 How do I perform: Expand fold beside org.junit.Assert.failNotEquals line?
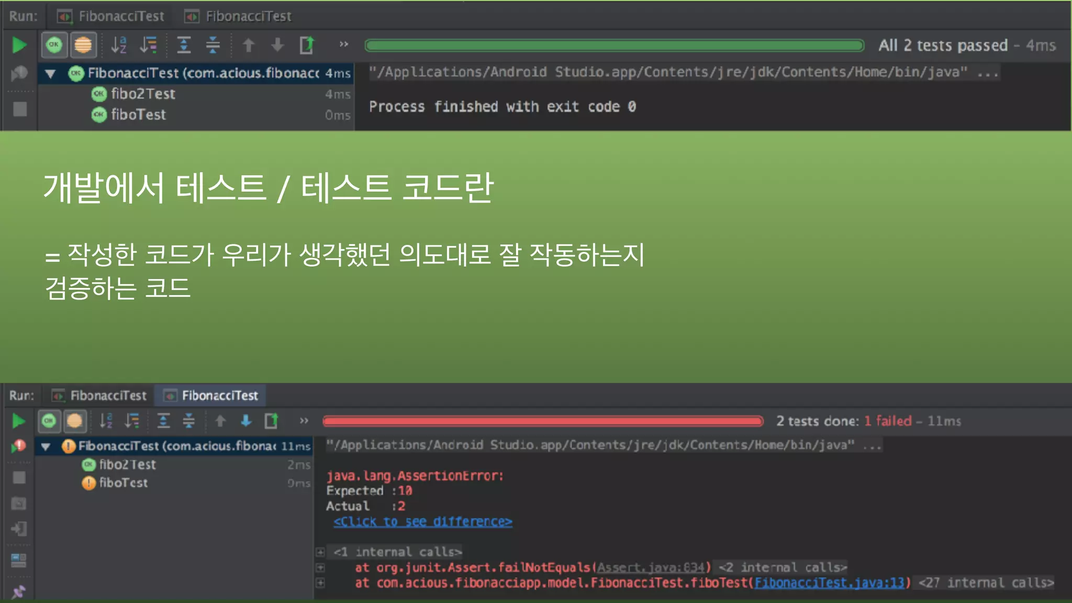[x=320, y=567]
